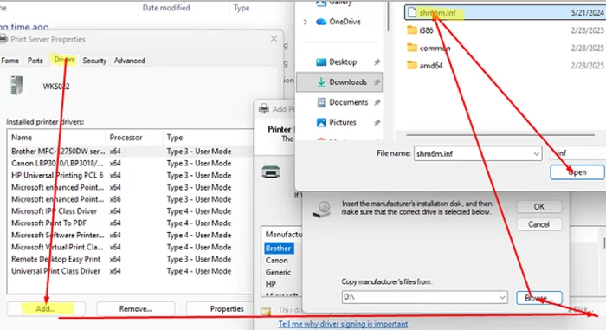
Task: Click the pin icon beside Downloads
Action: pyautogui.click(x=377, y=82)
